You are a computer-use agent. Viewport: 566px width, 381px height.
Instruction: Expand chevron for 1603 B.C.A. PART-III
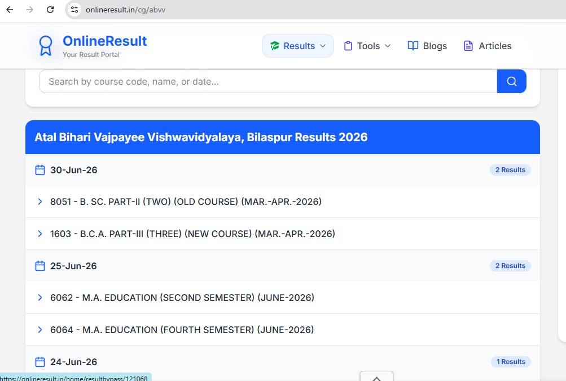40,234
